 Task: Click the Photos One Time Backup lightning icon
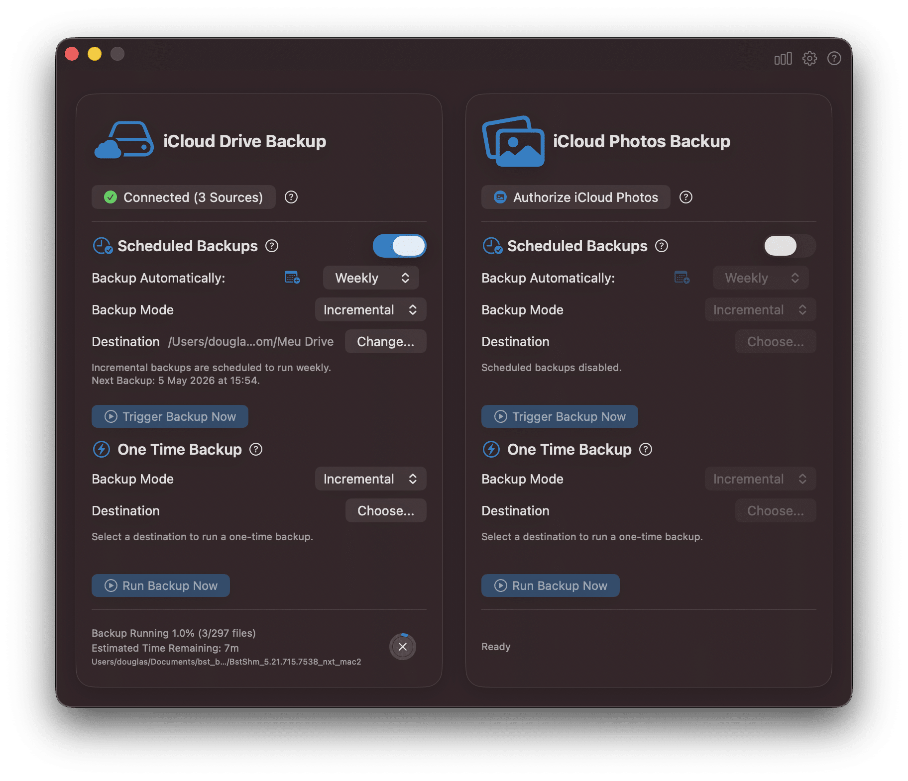pos(491,450)
